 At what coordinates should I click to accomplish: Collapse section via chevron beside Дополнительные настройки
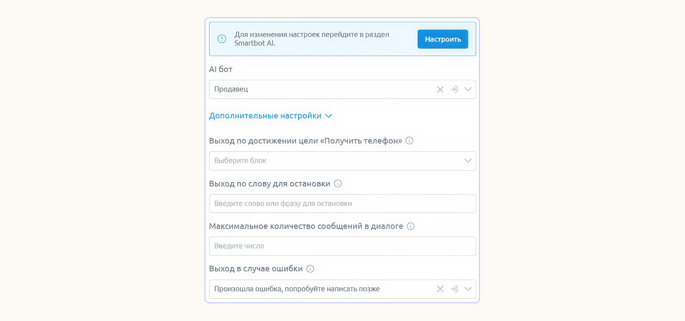click(x=329, y=116)
